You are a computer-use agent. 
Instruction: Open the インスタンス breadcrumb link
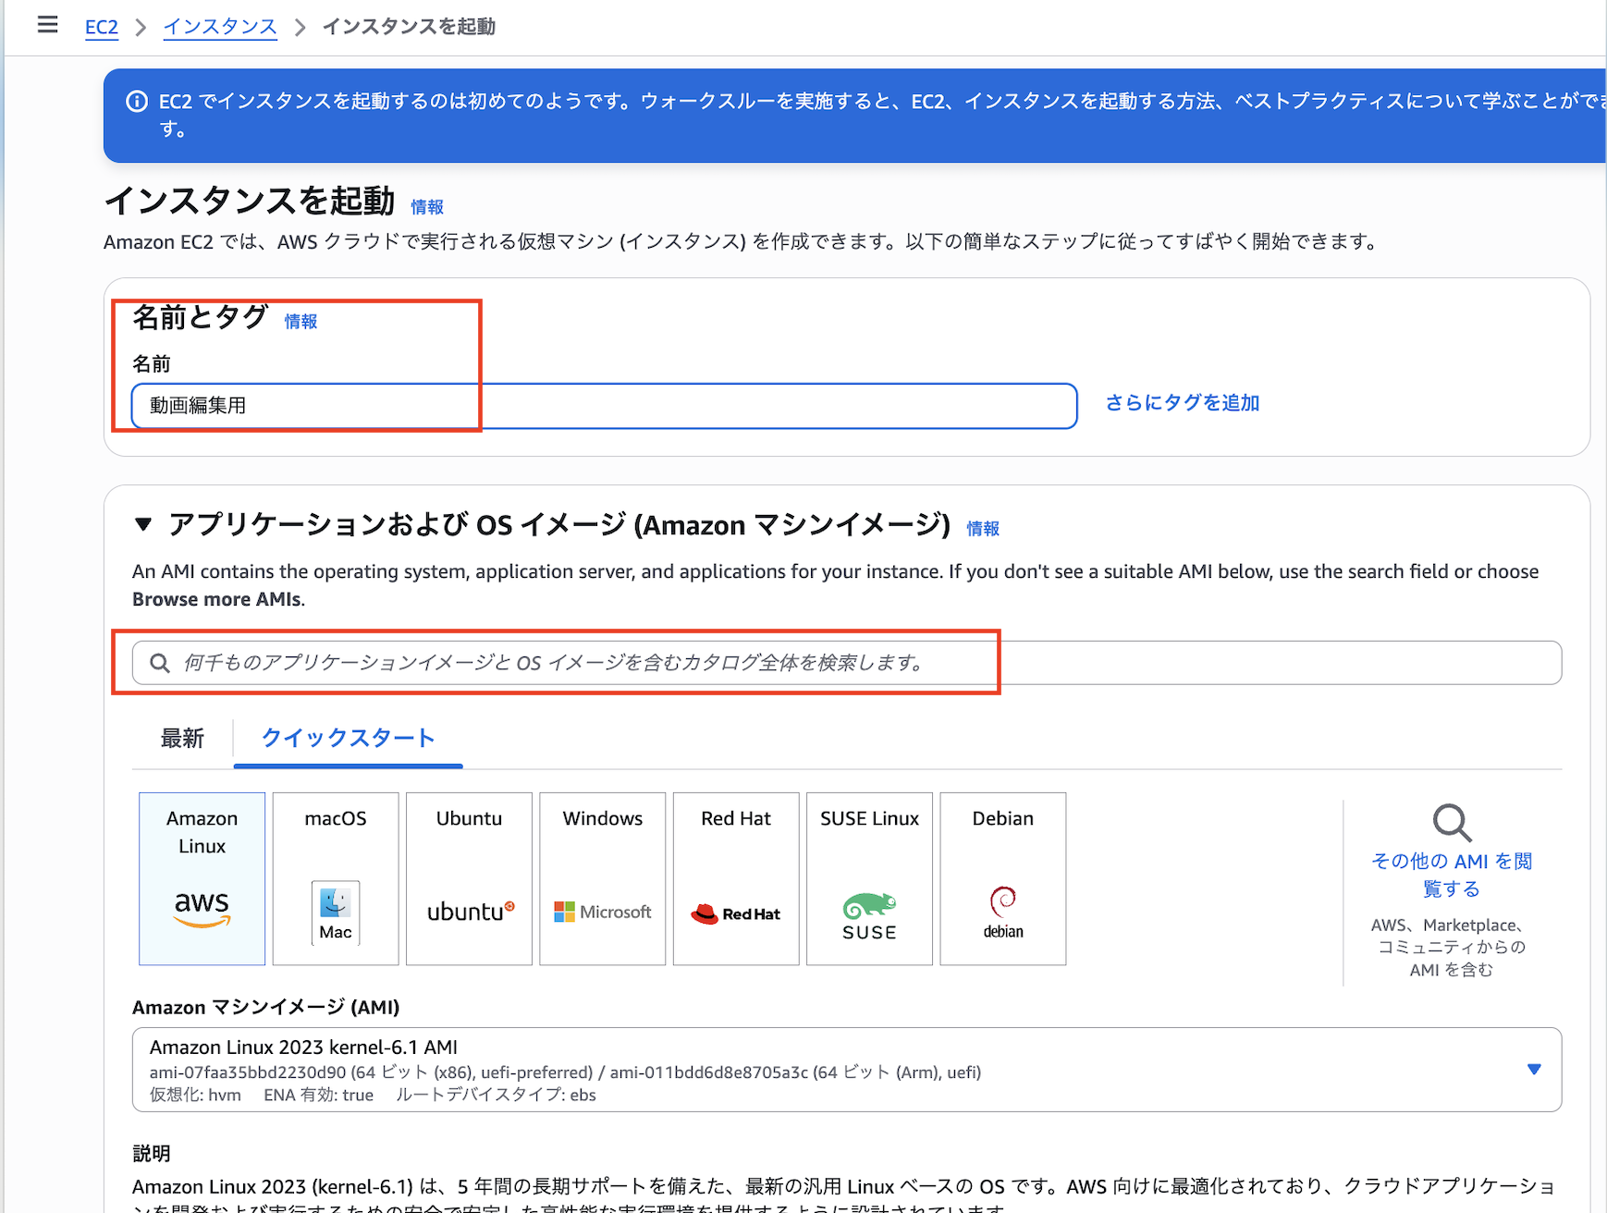(220, 27)
